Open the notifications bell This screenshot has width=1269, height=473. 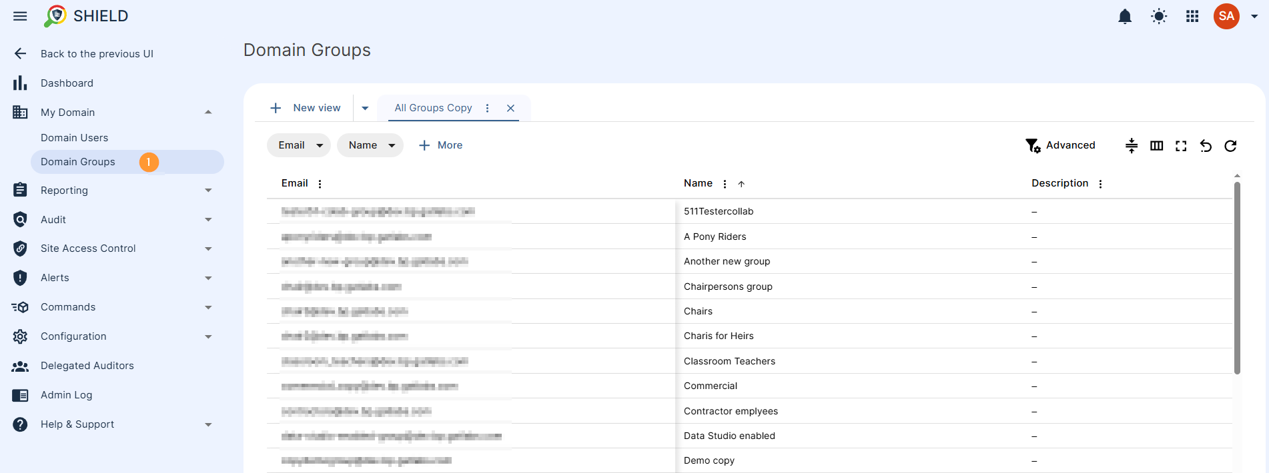1125,16
